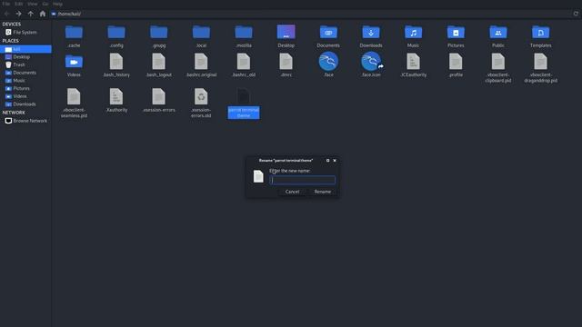Open the File menu

(x=6, y=4)
